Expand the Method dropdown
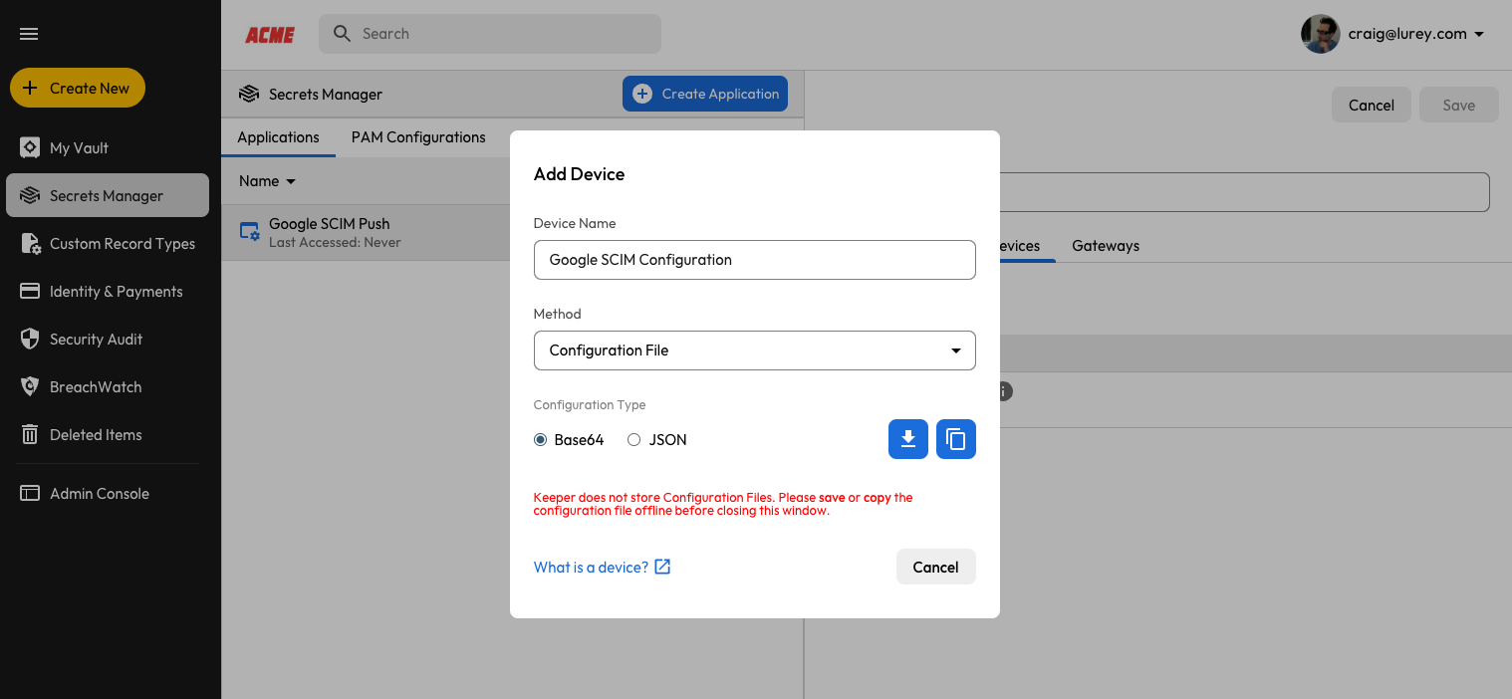The width and height of the screenshot is (1512, 699). coord(754,350)
